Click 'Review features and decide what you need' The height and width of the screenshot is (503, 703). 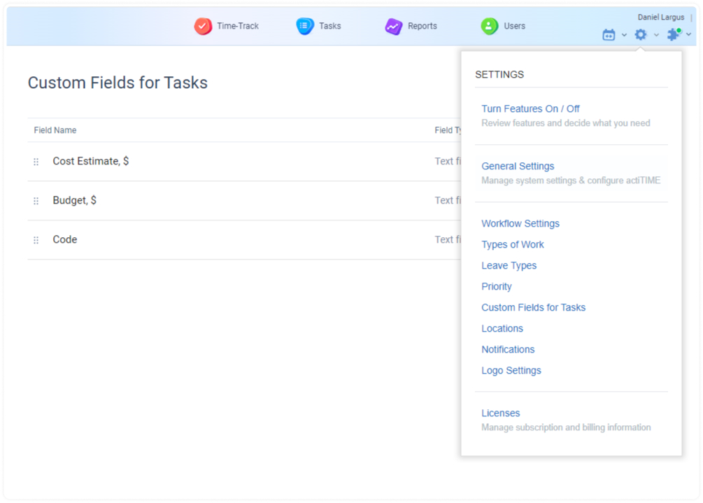coord(566,123)
